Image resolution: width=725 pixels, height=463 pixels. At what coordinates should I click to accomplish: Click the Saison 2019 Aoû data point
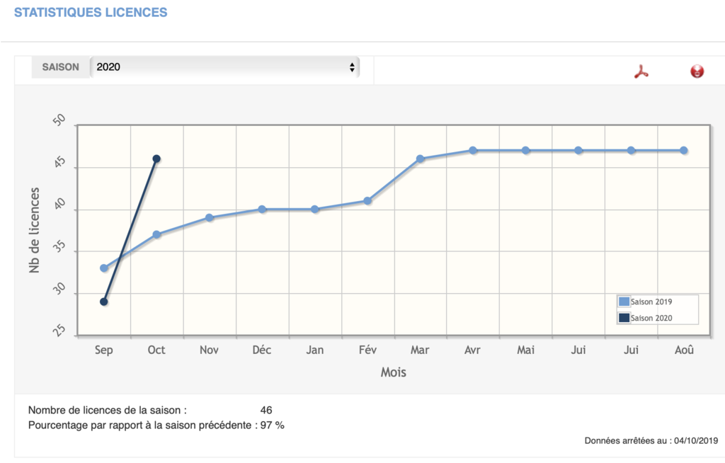point(683,150)
